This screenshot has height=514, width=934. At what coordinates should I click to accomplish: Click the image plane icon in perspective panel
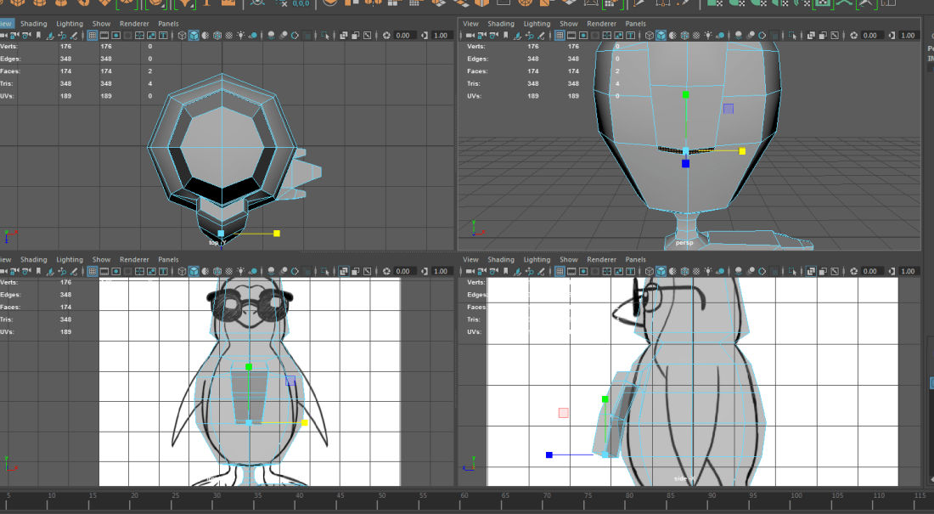click(516, 36)
